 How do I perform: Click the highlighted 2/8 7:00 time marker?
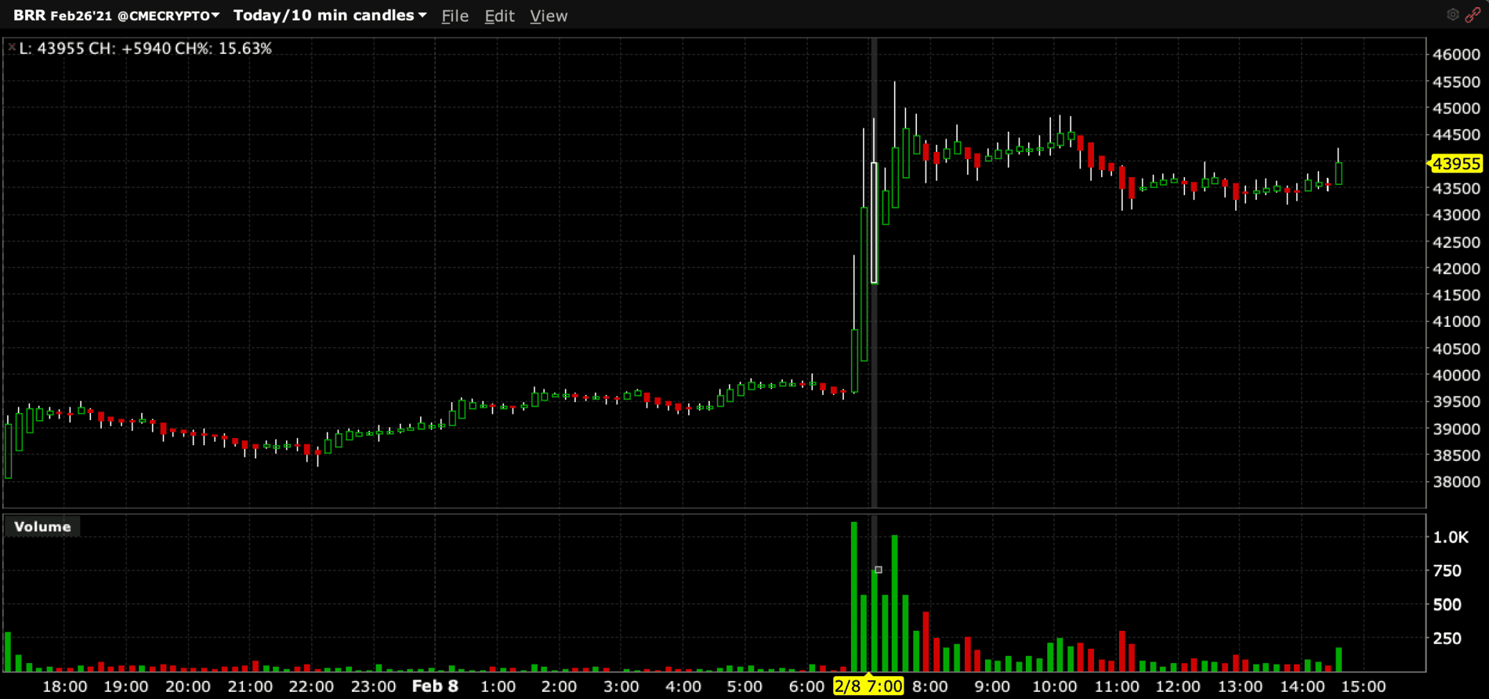tap(868, 686)
